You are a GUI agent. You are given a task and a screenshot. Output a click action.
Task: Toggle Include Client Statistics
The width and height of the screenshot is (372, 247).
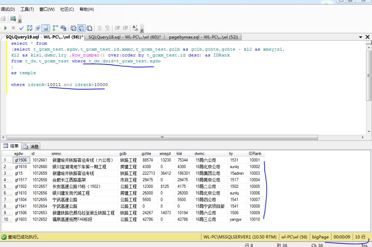point(63,28)
